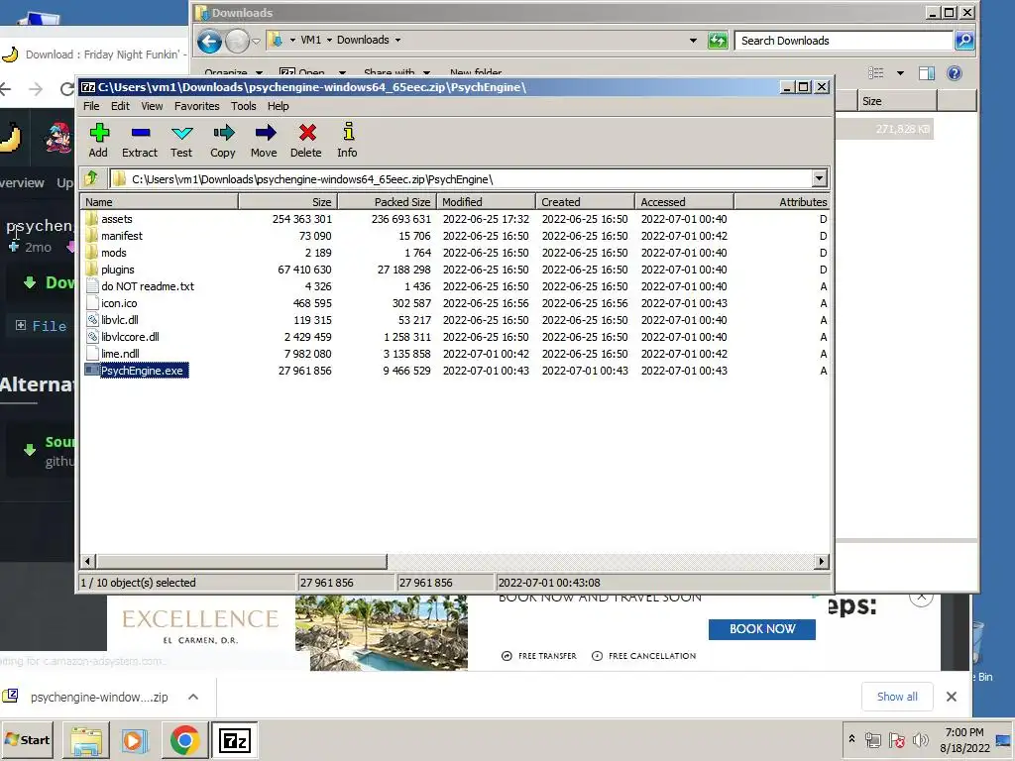Sort files by Packed Size column

387,202
